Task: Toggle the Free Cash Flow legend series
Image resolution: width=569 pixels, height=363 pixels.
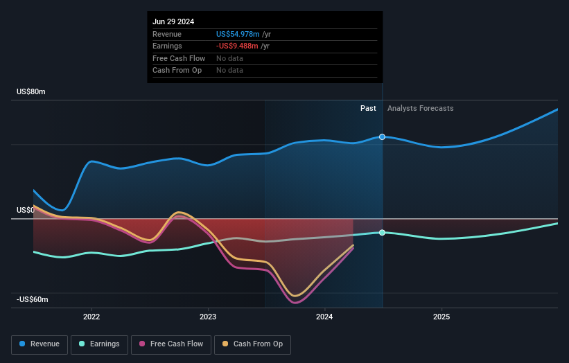Action: 171,344
